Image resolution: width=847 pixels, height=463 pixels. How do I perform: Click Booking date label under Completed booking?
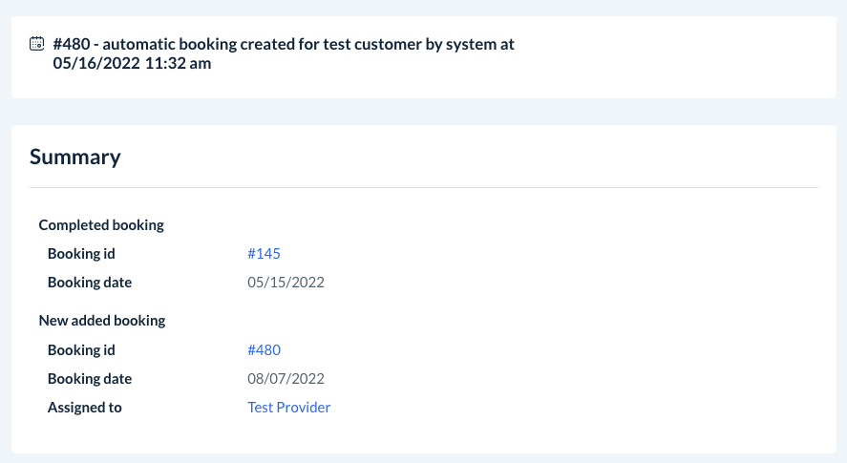coord(90,283)
